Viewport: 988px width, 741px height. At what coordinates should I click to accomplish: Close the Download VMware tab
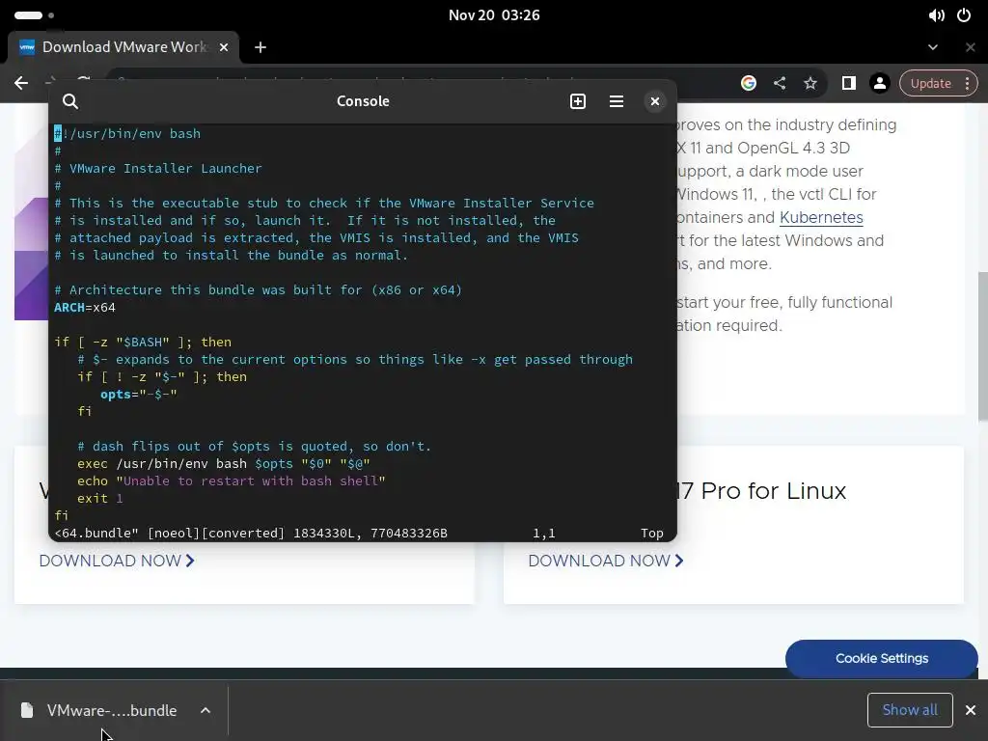pyautogui.click(x=224, y=47)
